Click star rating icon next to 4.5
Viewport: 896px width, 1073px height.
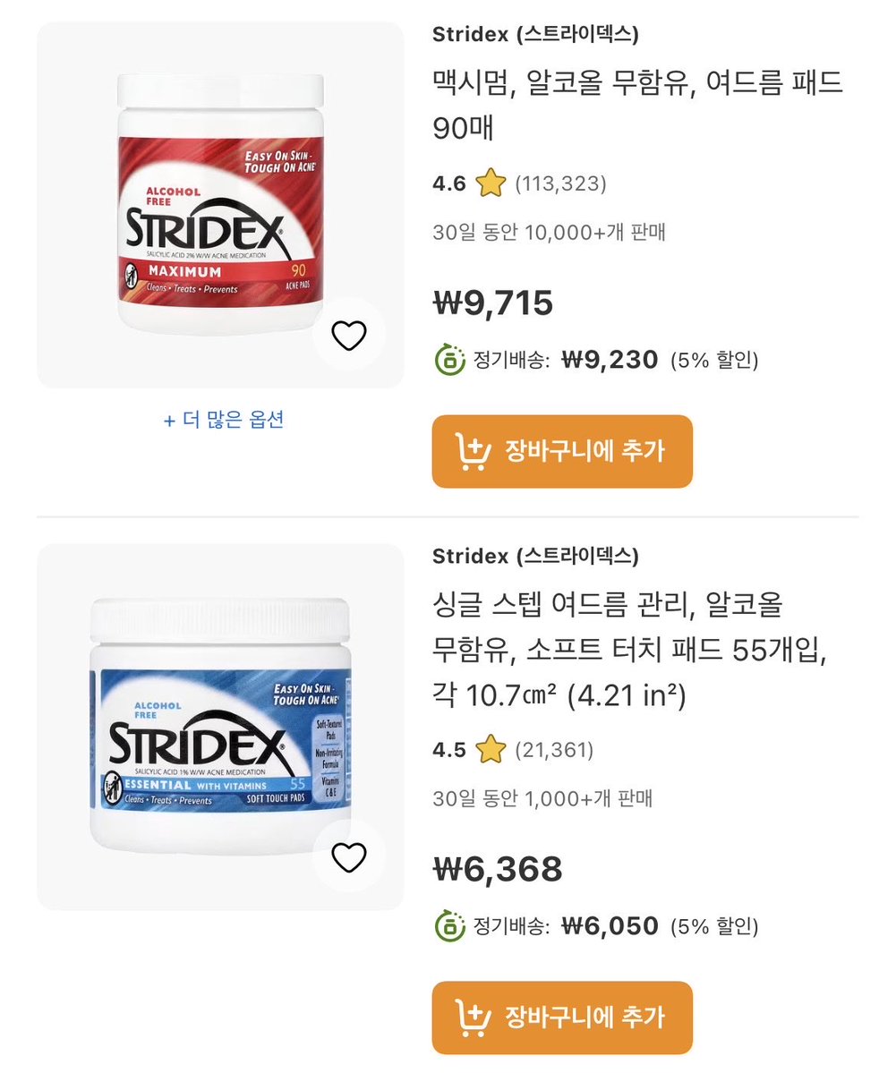pos(491,749)
